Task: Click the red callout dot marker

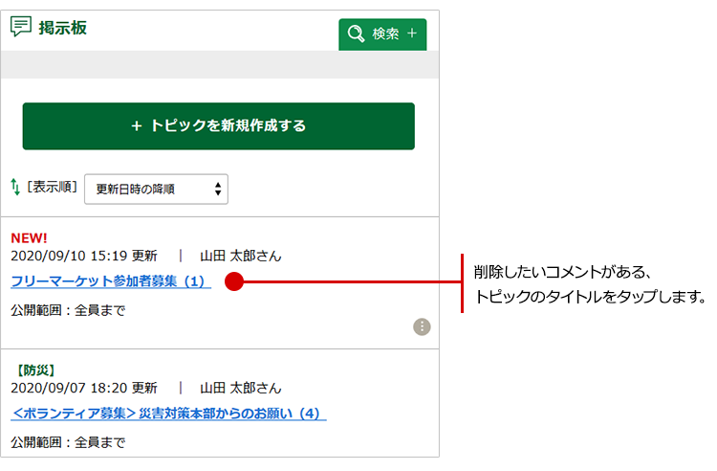Action: (x=234, y=282)
